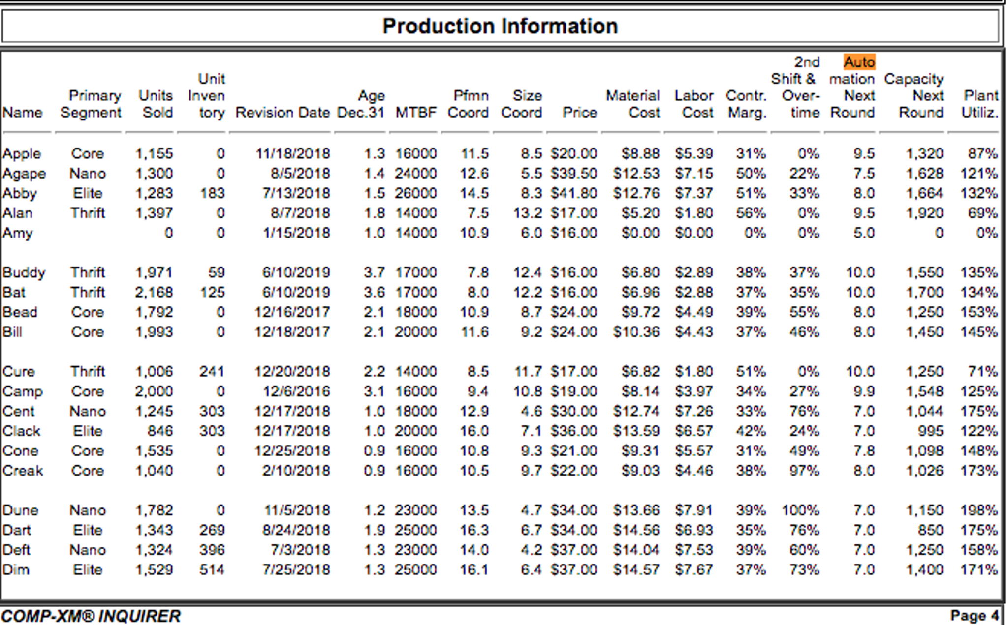Click the COMP-XM INQUIRER footer text

tap(91, 616)
